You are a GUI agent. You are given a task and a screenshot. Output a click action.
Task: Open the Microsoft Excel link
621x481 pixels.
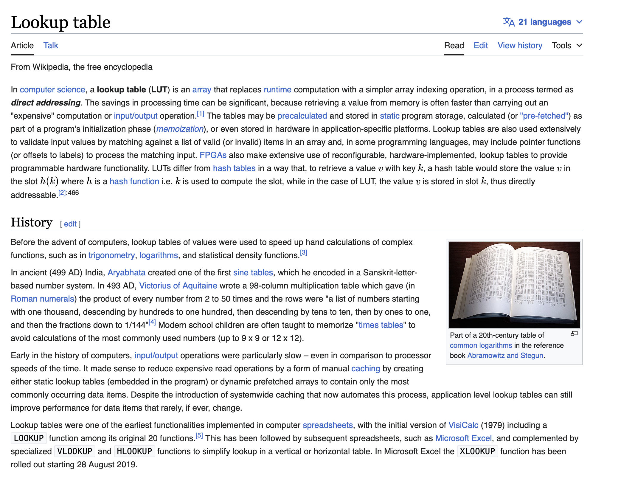click(463, 438)
